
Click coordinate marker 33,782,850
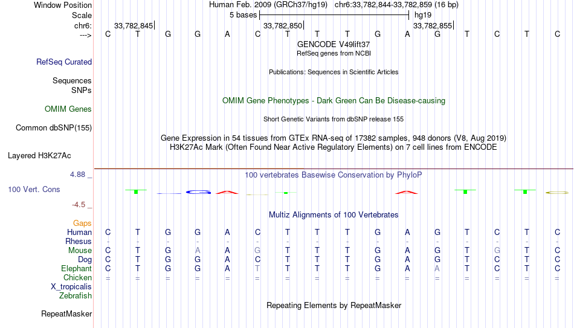click(283, 25)
